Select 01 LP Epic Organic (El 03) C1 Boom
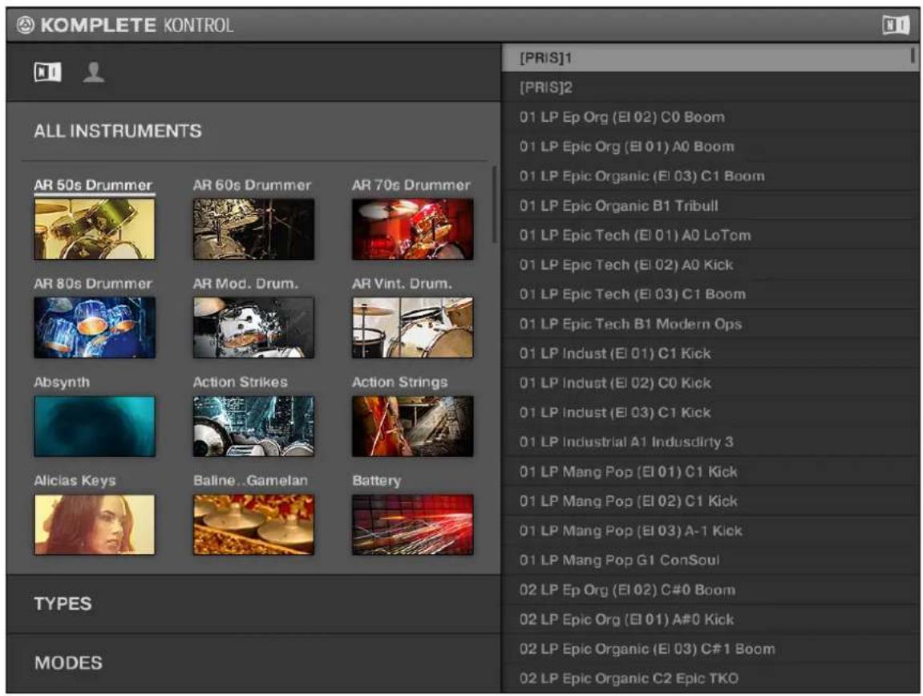Image resolution: width=923 pixels, height=696 pixels. [710, 176]
